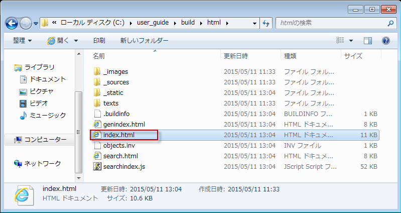
Task: Open the view options dropdown arrow
Action: click(351, 41)
